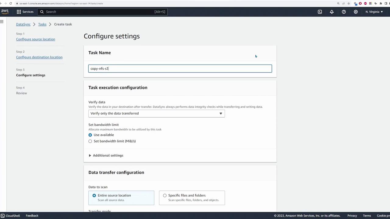Click the Review step 4 label
390x219 pixels.
pos(22,93)
